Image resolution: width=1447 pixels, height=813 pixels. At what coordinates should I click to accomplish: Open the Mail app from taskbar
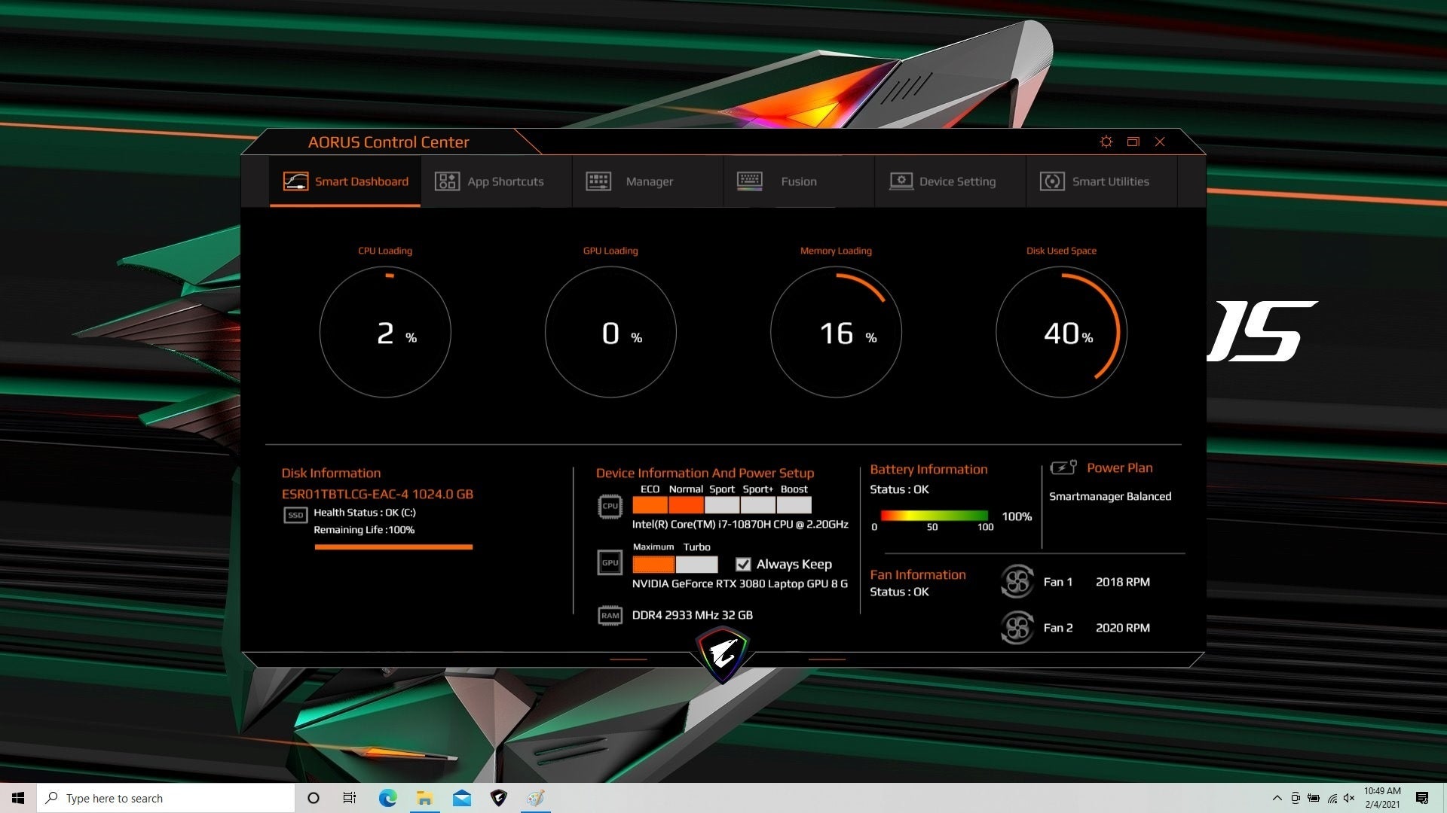462,798
